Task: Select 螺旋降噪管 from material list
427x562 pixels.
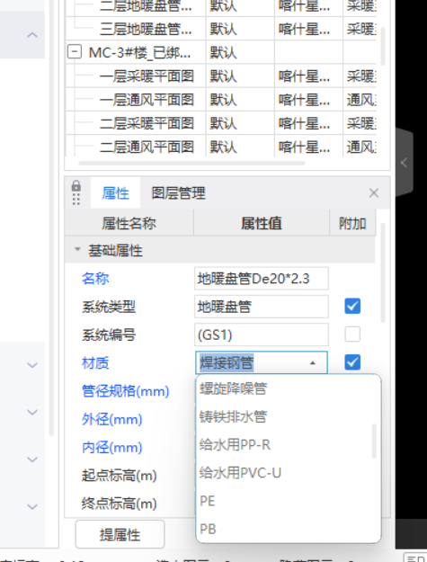Action: click(289, 388)
